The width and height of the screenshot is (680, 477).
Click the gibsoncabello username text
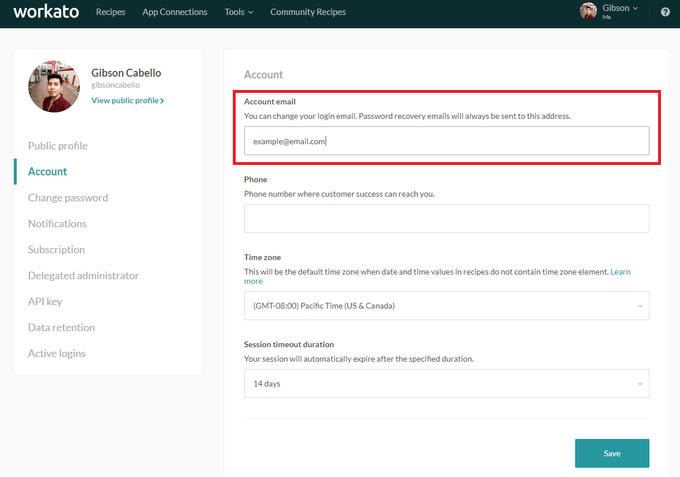click(x=115, y=85)
